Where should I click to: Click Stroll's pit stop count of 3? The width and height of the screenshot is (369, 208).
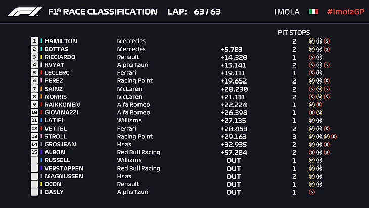point(294,137)
